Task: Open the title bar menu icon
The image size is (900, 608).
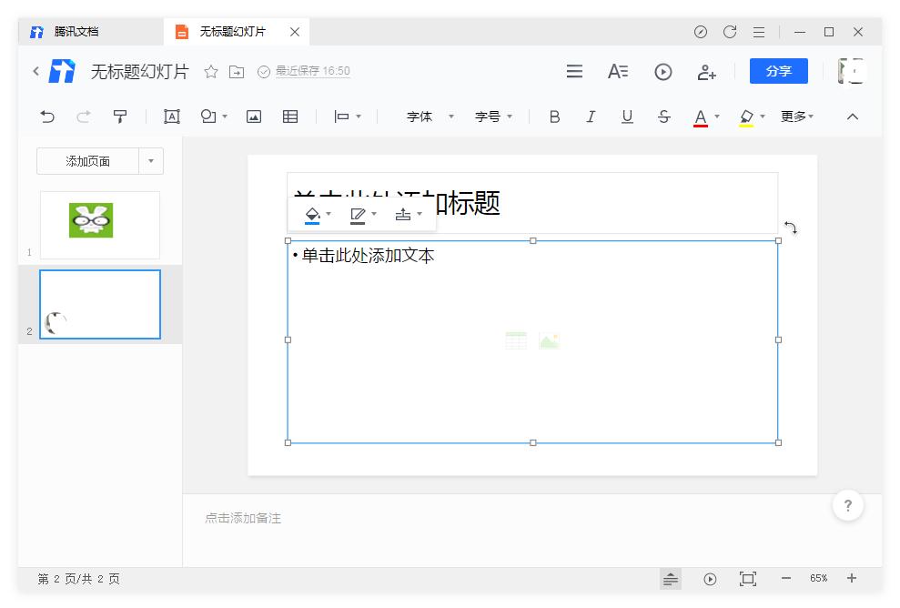Action: point(759,32)
